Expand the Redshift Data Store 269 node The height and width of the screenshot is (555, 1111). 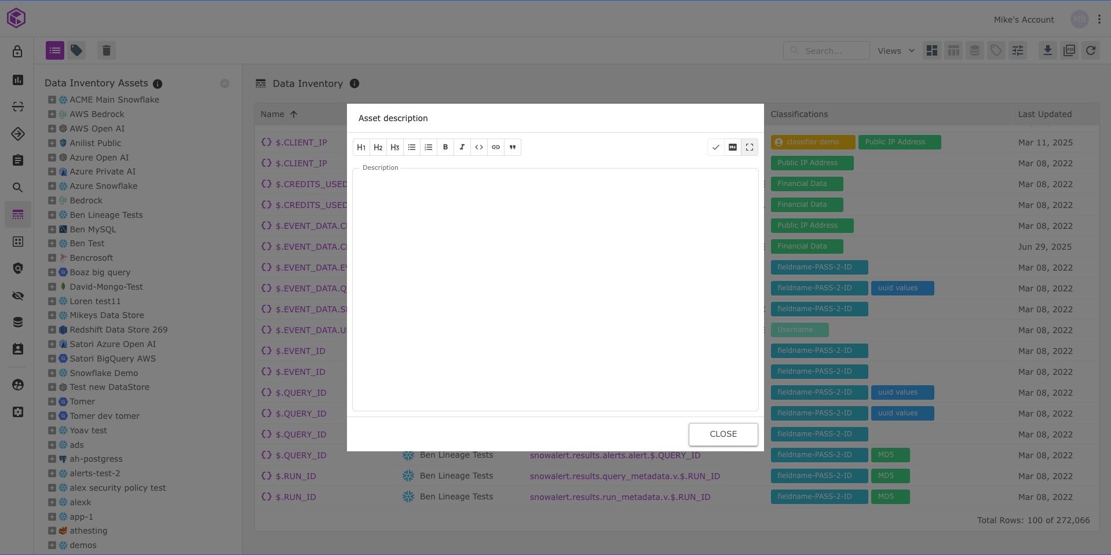pyautogui.click(x=52, y=330)
